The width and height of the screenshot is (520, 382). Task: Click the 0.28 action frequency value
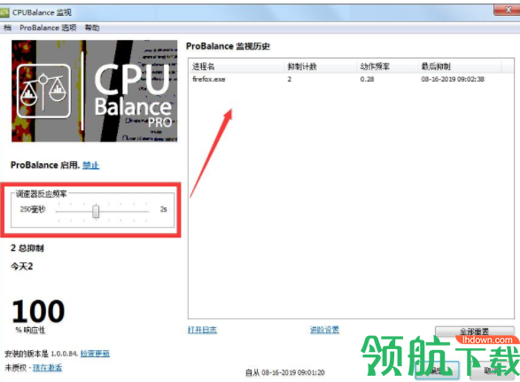(367, 79)
